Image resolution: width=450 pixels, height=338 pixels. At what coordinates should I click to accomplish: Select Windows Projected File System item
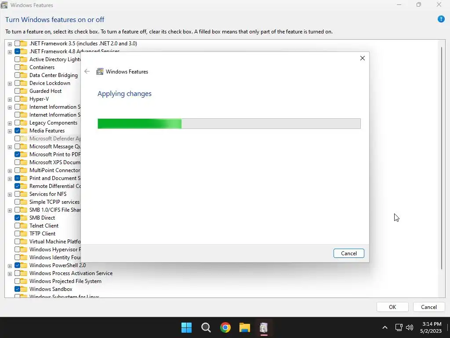[65, 281]
